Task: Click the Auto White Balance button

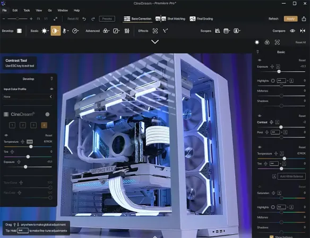Action: click(291, 176)
